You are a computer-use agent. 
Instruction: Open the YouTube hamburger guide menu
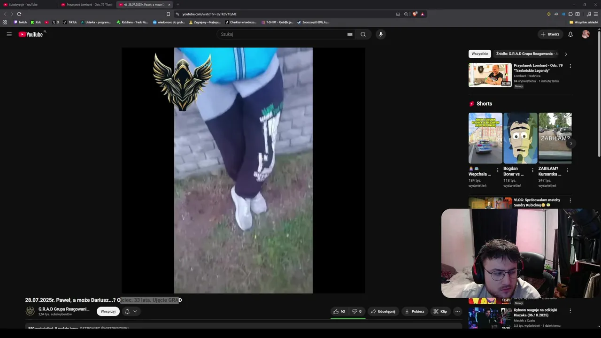[x=9, y=34]
